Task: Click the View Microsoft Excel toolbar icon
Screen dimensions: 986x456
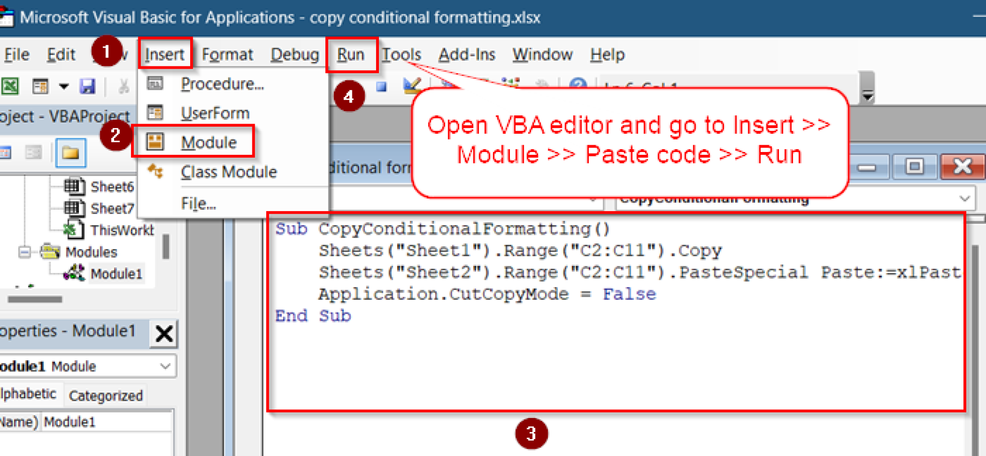Action: [x=11, y=87]
